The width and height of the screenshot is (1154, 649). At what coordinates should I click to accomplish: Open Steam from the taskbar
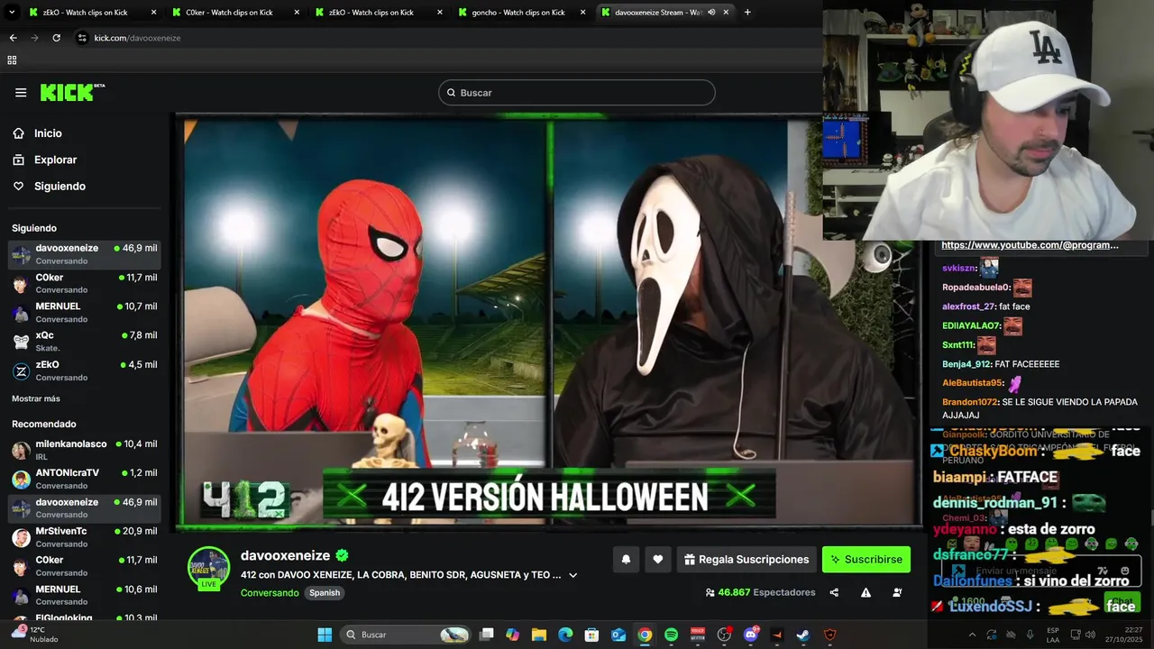click(803, 635)
